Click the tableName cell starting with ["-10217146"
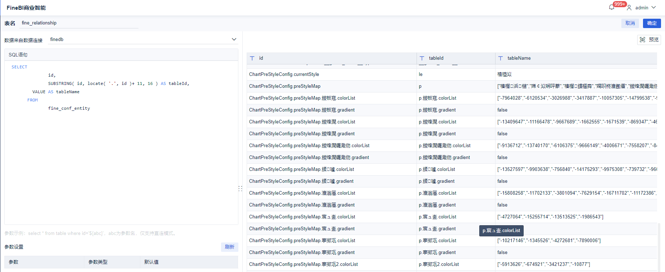 (576, 241)
